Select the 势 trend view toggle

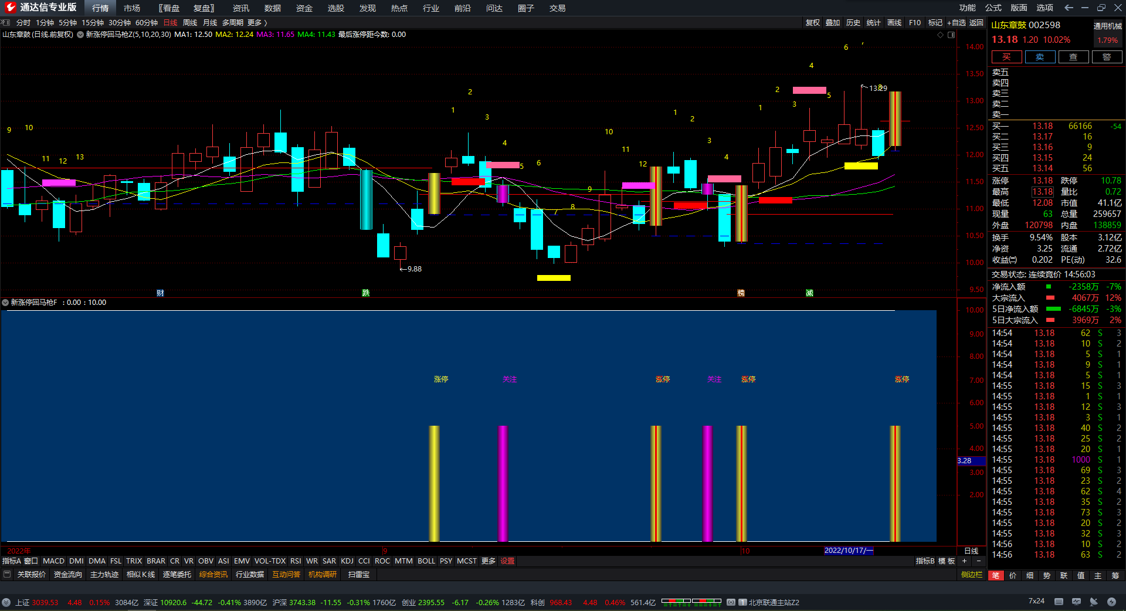(1047, 575)
